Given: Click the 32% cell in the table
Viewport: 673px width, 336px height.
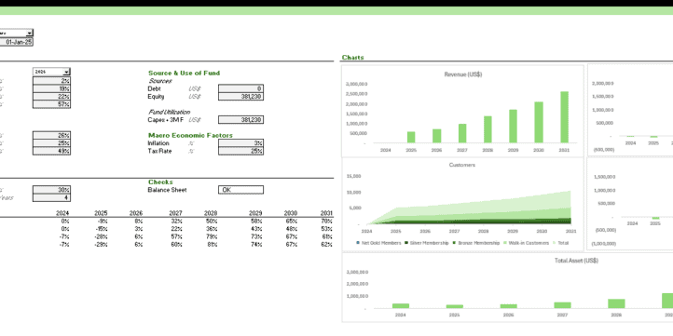Looking at the screenshot, I should (176, 222).
